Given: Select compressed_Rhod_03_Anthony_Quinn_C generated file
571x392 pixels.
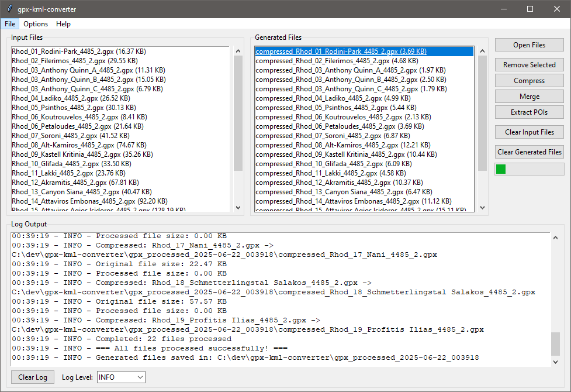Looking at the screenshot, I should (x=364, y=89).
